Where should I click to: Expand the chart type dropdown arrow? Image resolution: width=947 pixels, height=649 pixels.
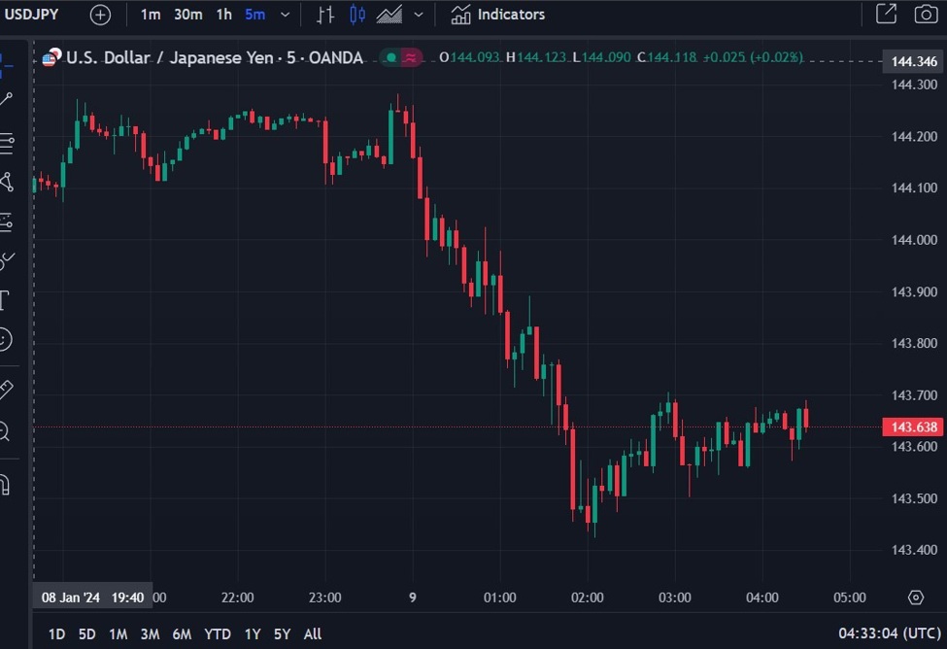pyautogui.click(x=419, y=15)
